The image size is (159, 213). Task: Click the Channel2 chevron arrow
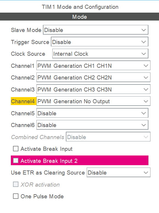coord(146,77)
